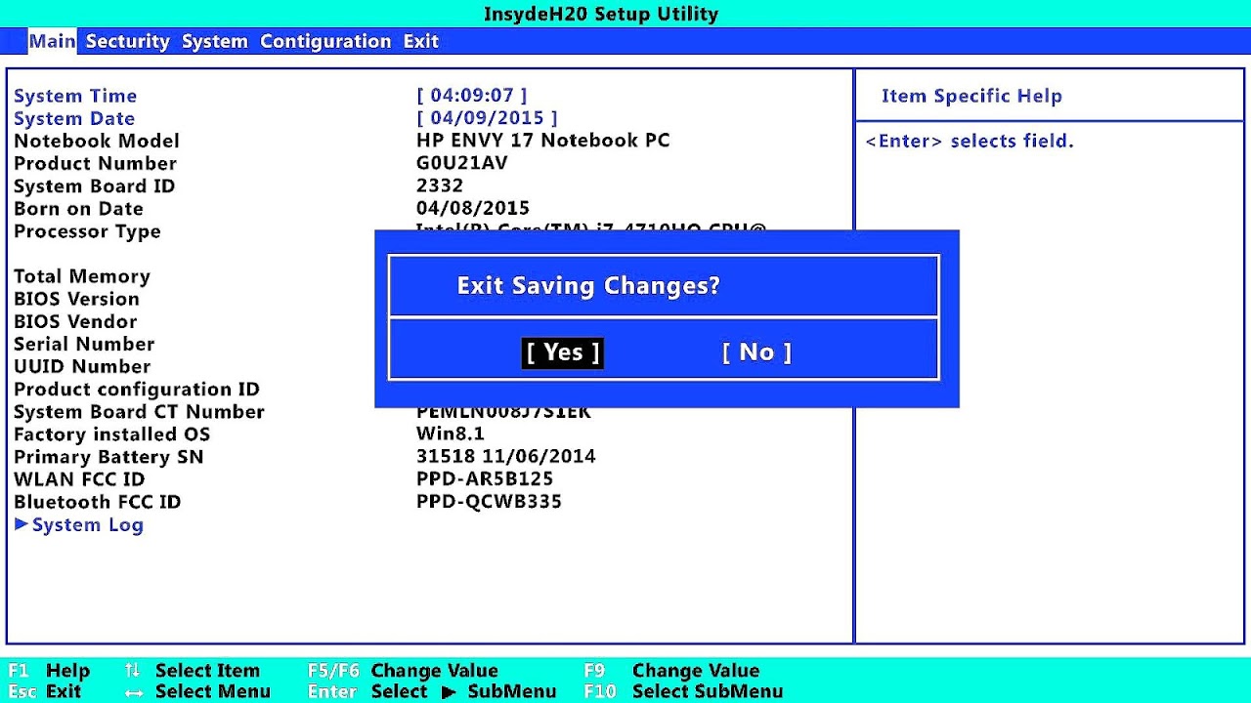Select the Exit tab

click(420, 41)
